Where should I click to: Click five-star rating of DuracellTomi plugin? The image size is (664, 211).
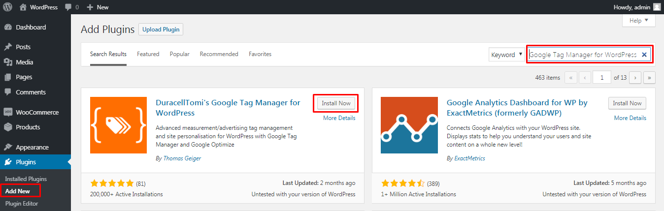[x=112, y=183]
